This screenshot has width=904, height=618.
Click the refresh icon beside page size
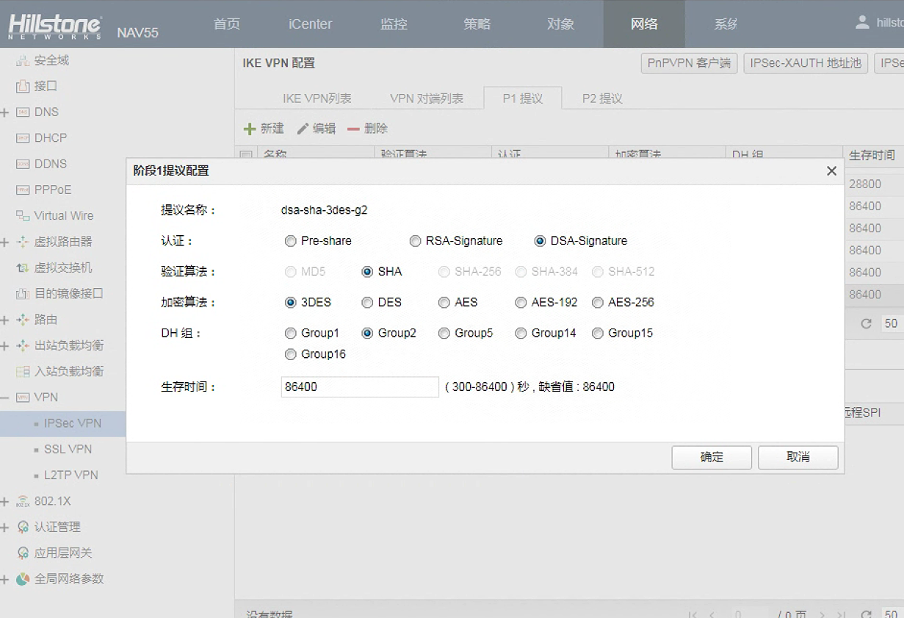[866, 323]
